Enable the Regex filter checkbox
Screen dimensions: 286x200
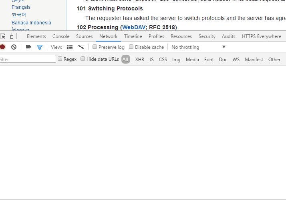[60, 59]
